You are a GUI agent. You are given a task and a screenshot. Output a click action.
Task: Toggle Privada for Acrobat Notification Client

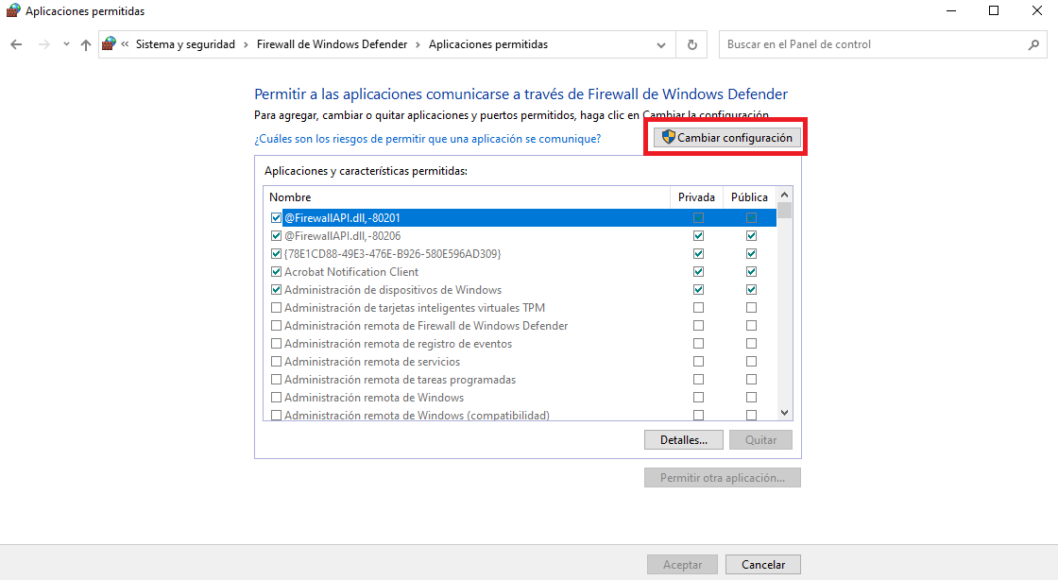coord(698,272)
